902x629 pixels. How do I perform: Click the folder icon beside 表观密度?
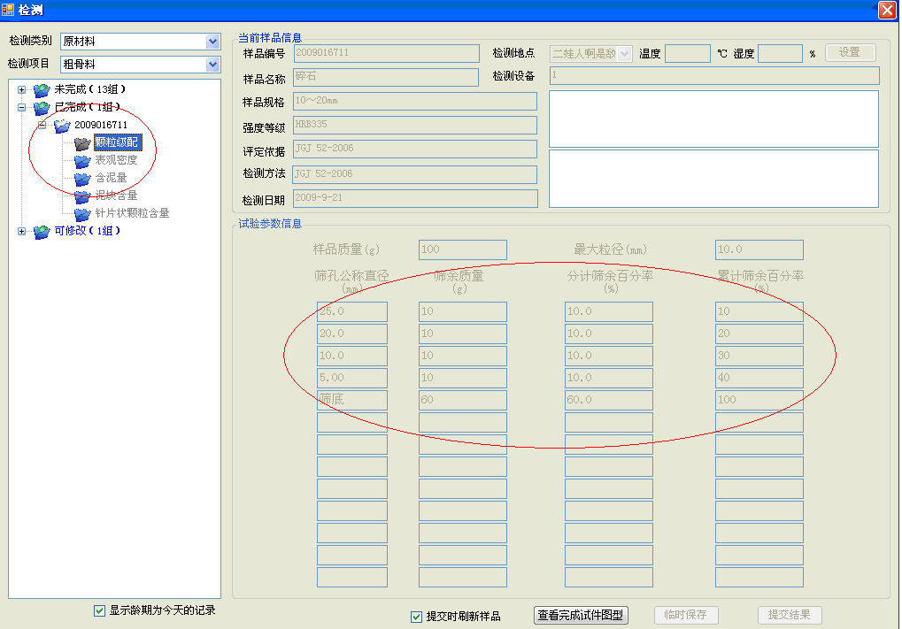[x=82, y=161]
